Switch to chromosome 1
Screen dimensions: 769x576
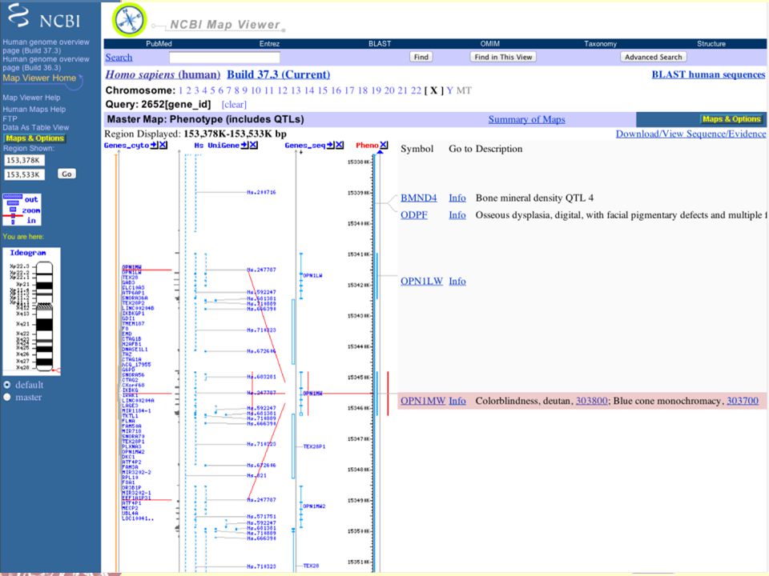click(x=180, y=90)
